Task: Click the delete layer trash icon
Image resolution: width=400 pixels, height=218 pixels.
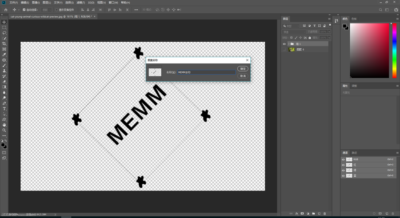Action: coord(325,214)
